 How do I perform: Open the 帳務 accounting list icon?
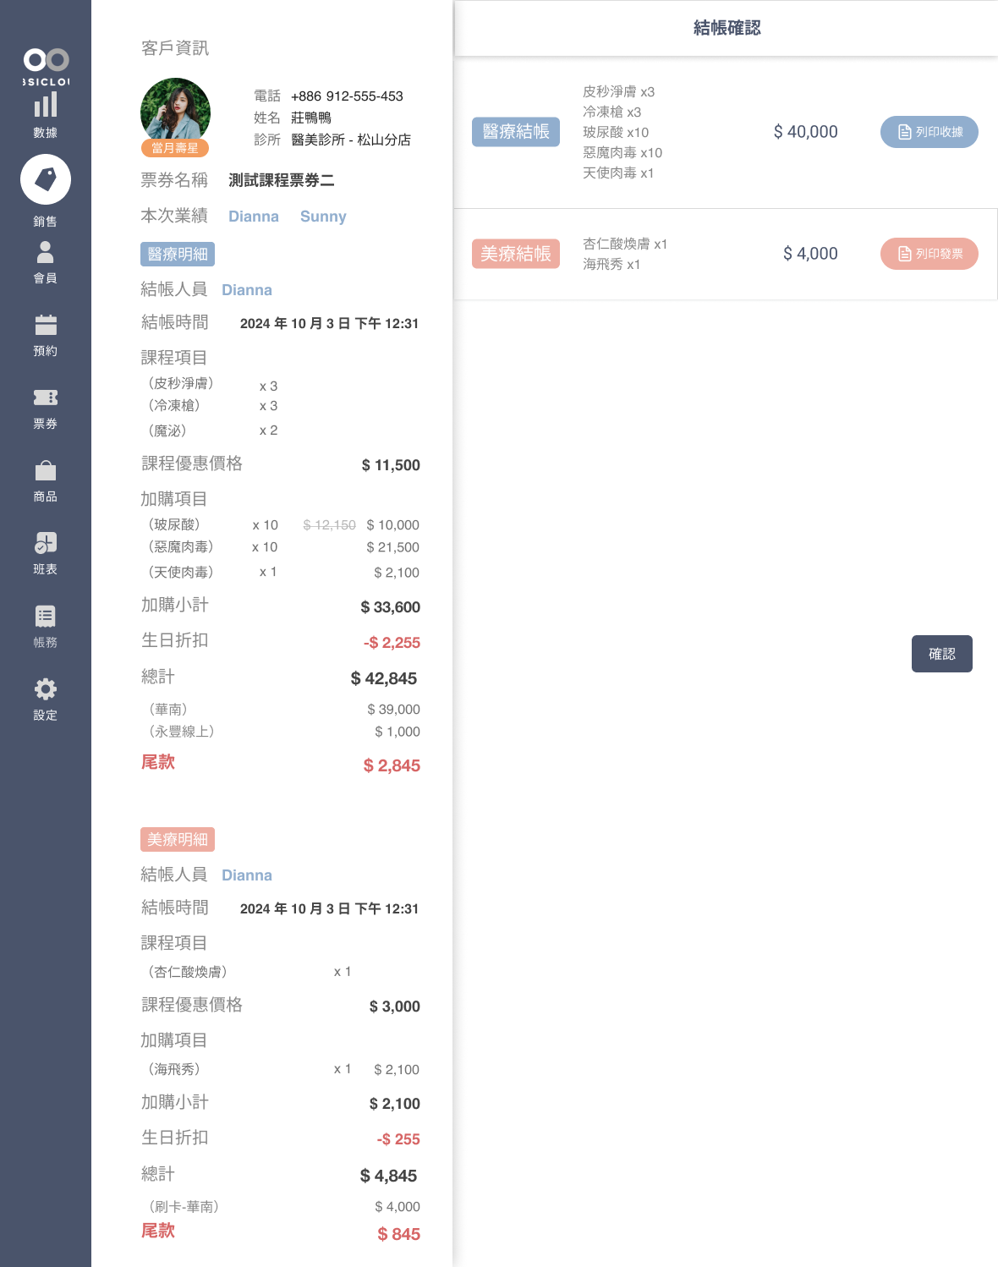click(x=46, y=616)
